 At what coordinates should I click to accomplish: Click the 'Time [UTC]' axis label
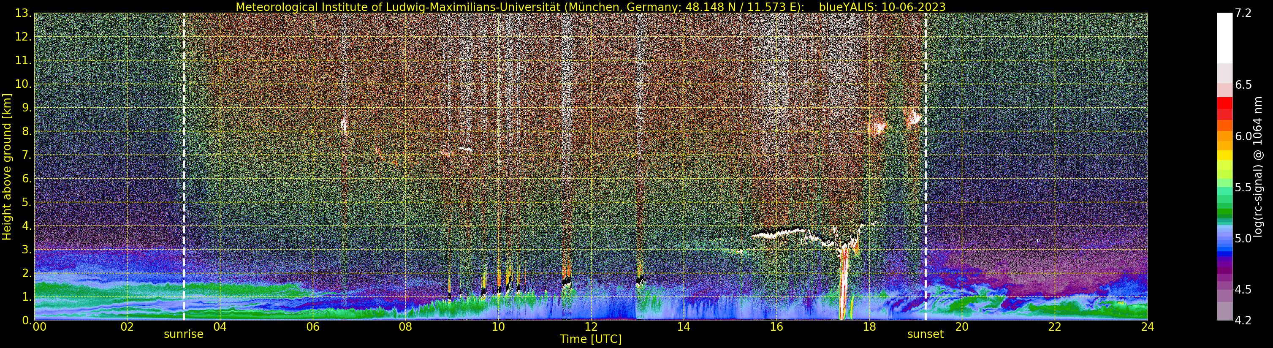pos(591,339)
